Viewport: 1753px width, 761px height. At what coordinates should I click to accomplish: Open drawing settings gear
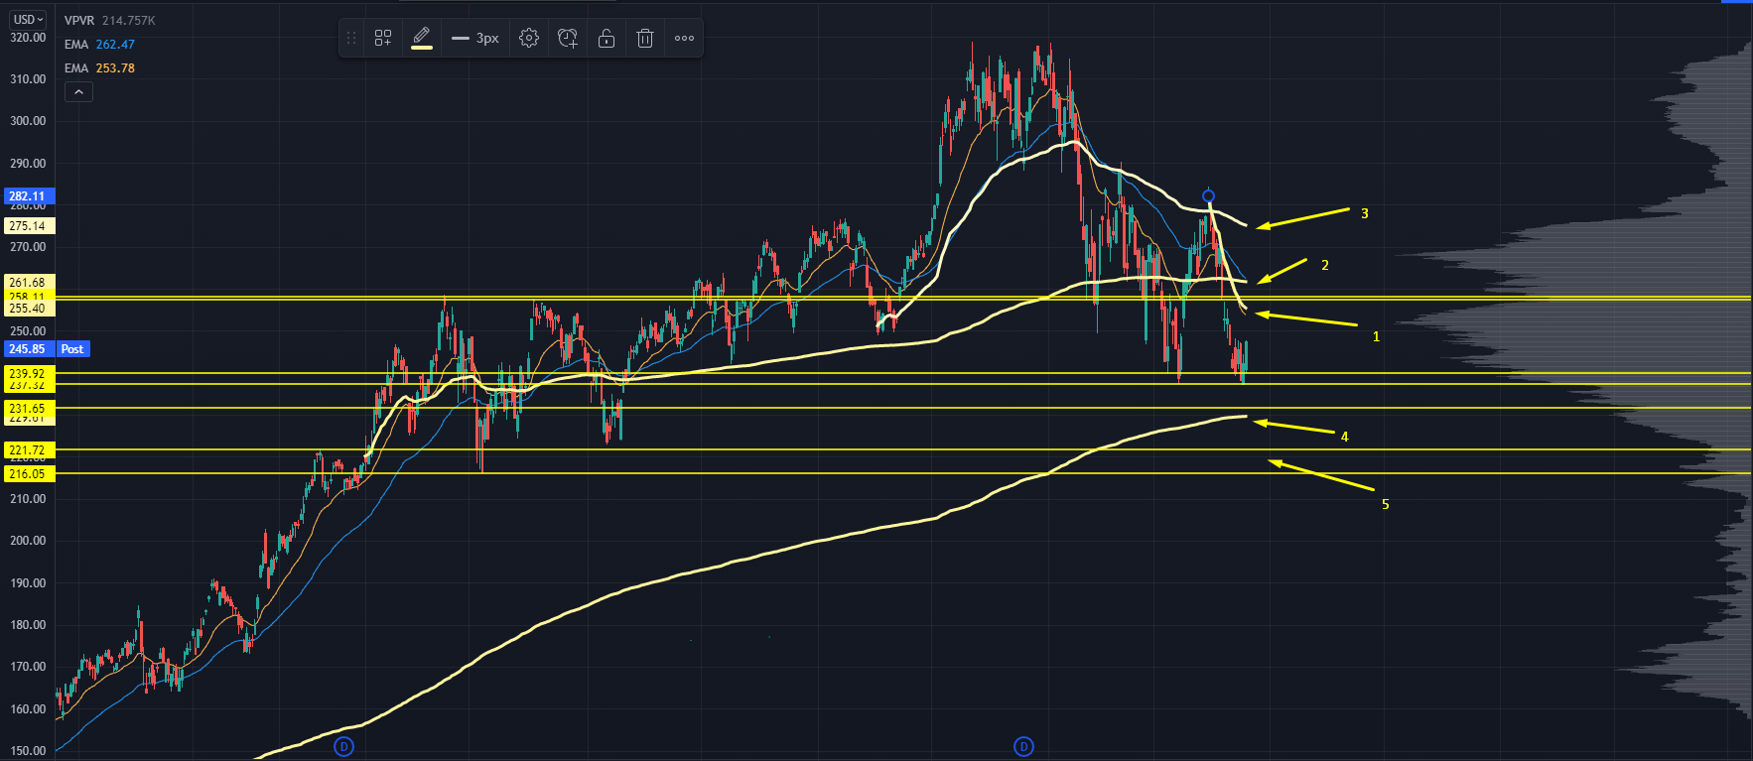coord(529,39)
